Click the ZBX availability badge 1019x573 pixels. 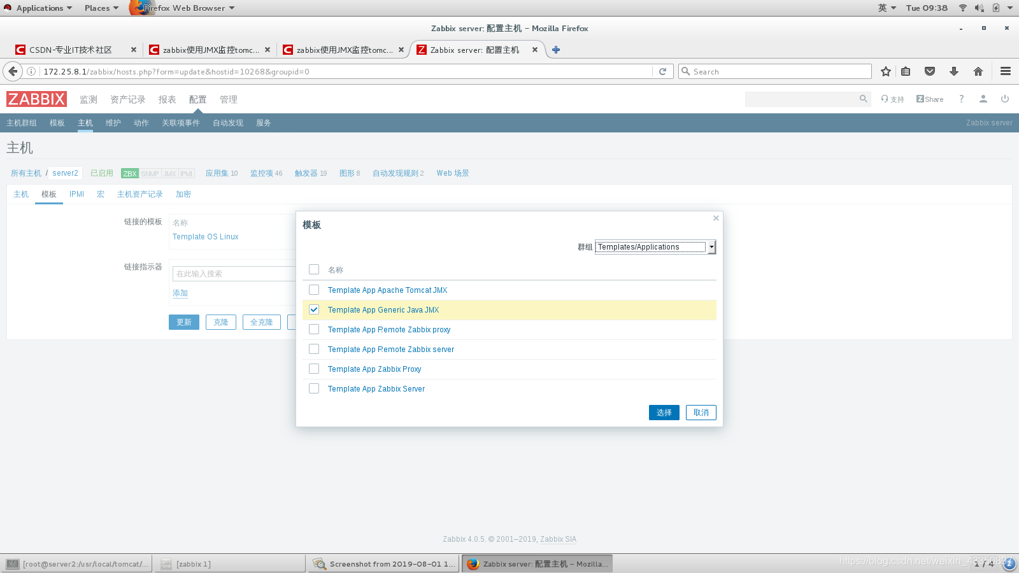pyautogui.click(x=130, y=173)
